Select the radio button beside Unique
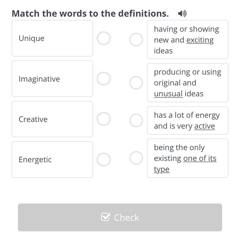This screenshot has height=240, width=240. (104, 38)
